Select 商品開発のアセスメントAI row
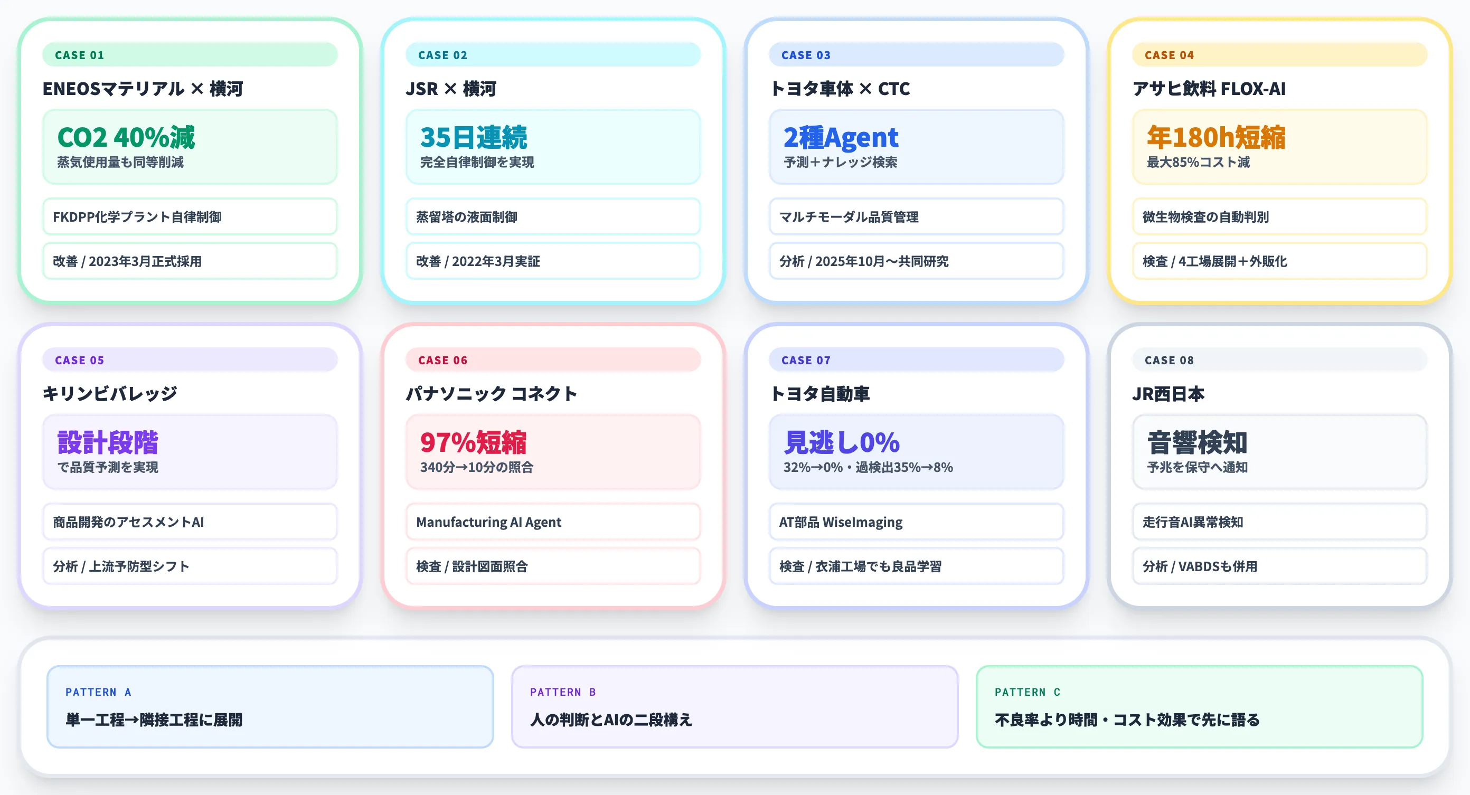1470x795 pixels. (190, 522)
